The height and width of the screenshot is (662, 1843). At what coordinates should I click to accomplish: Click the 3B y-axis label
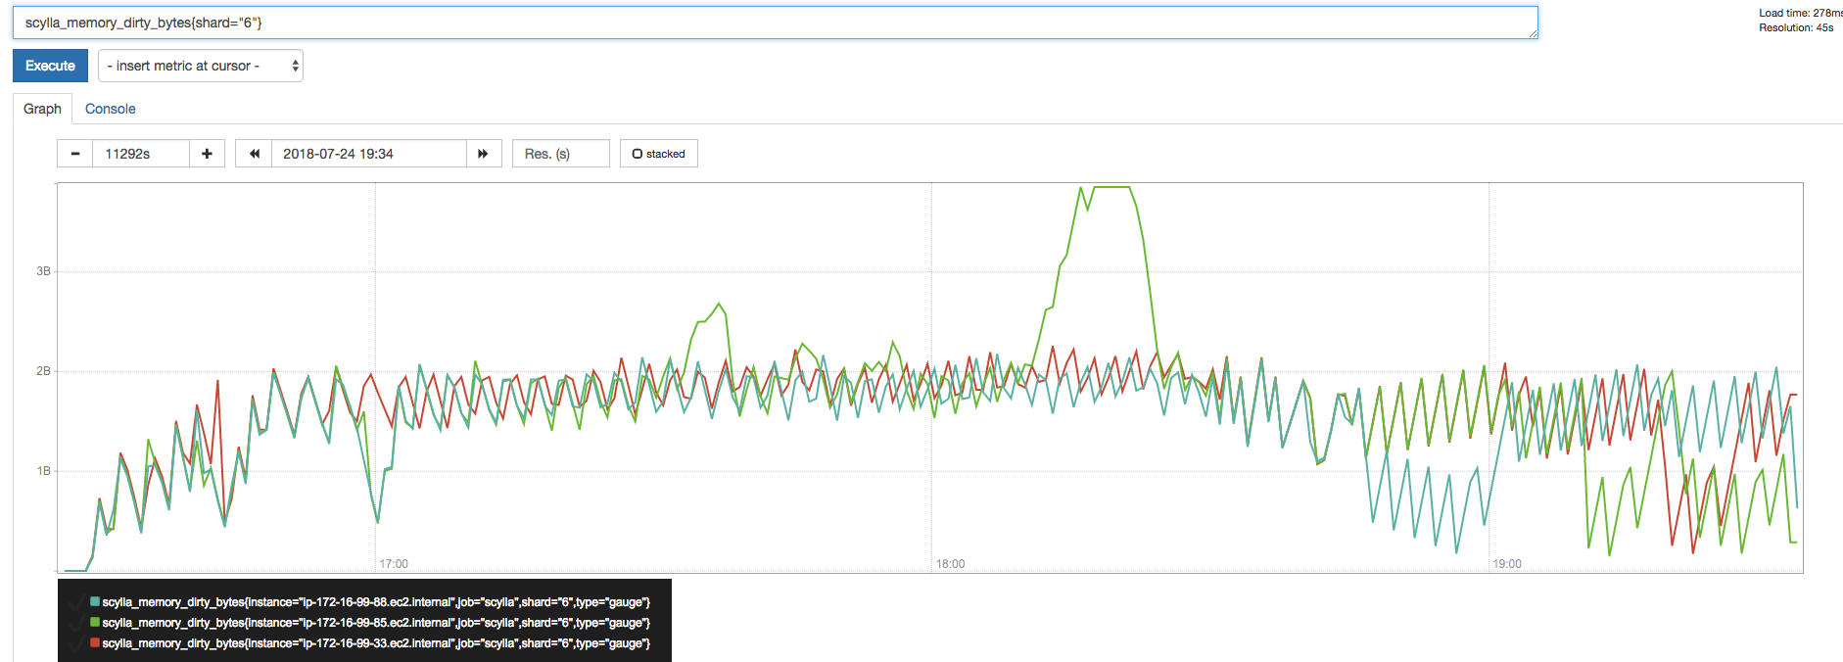(43, 271)
